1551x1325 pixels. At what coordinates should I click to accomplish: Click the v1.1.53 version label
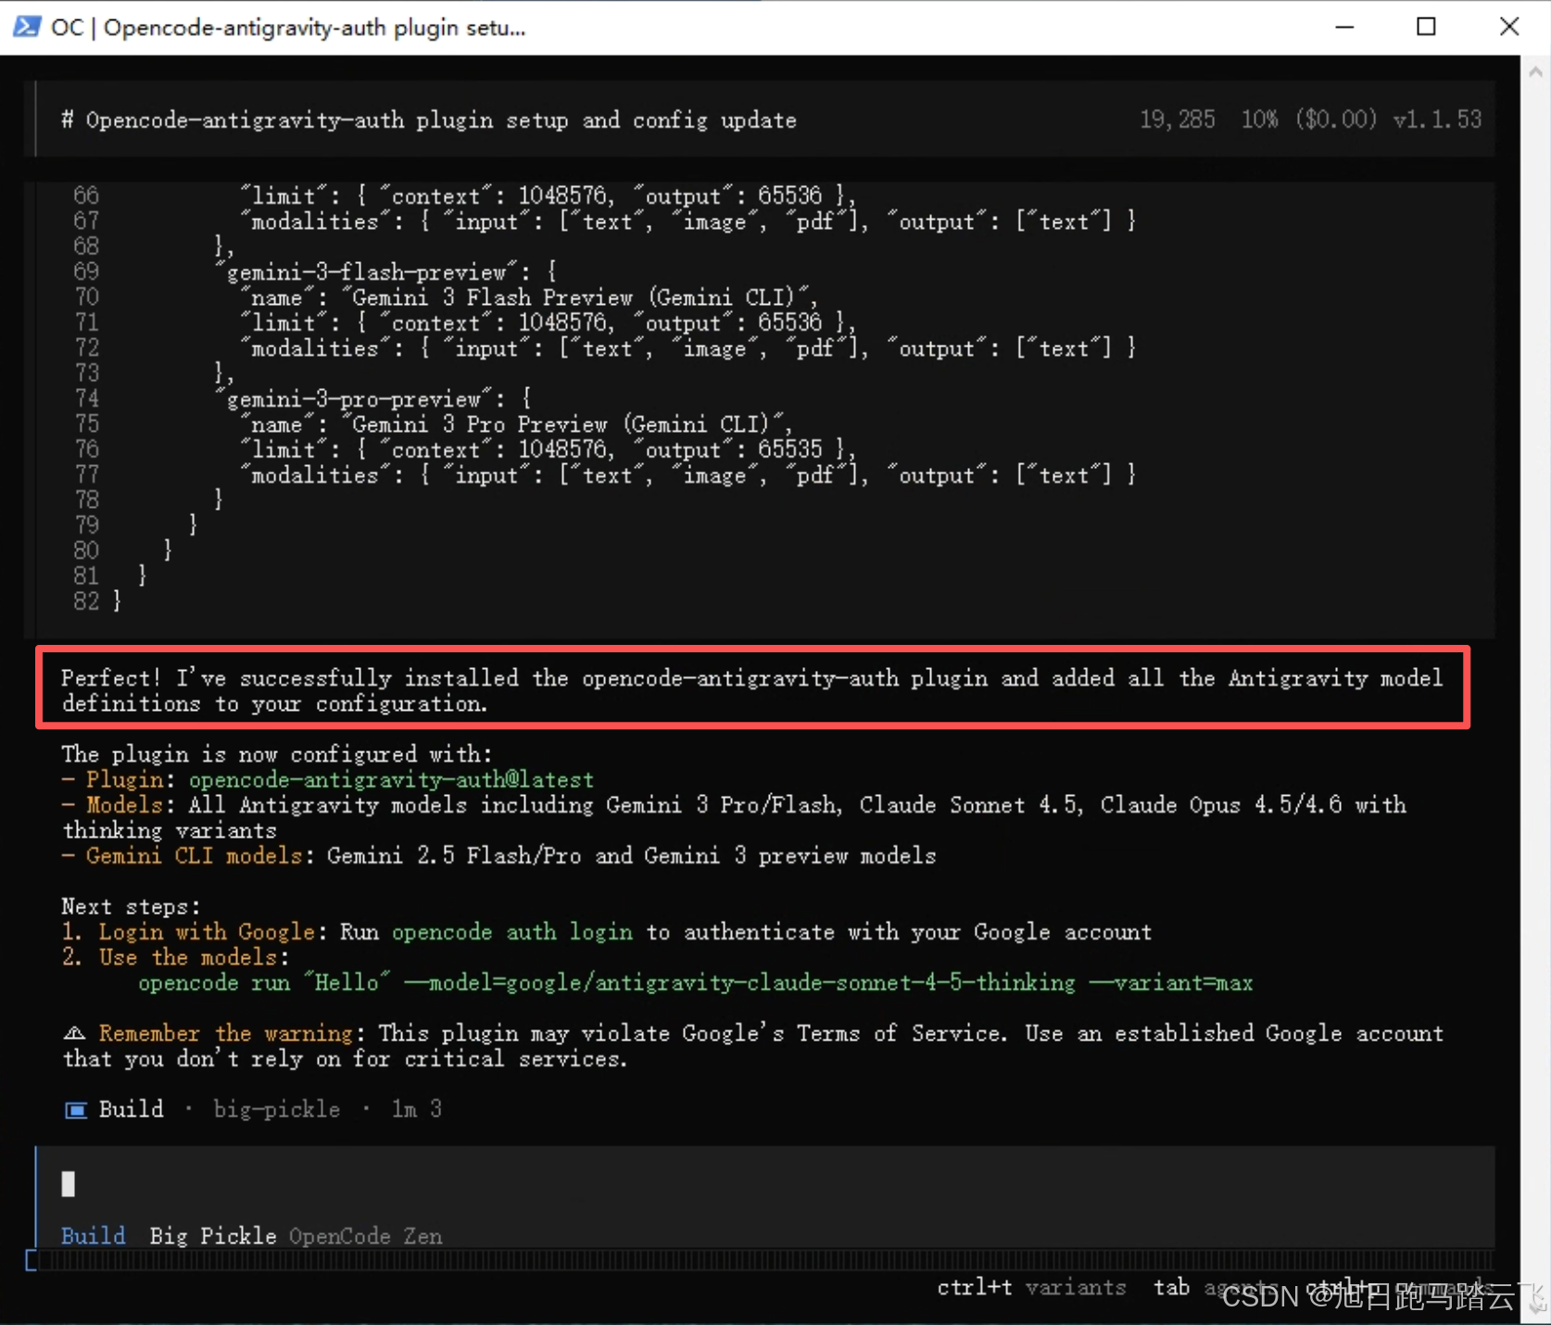[1437, 119]
